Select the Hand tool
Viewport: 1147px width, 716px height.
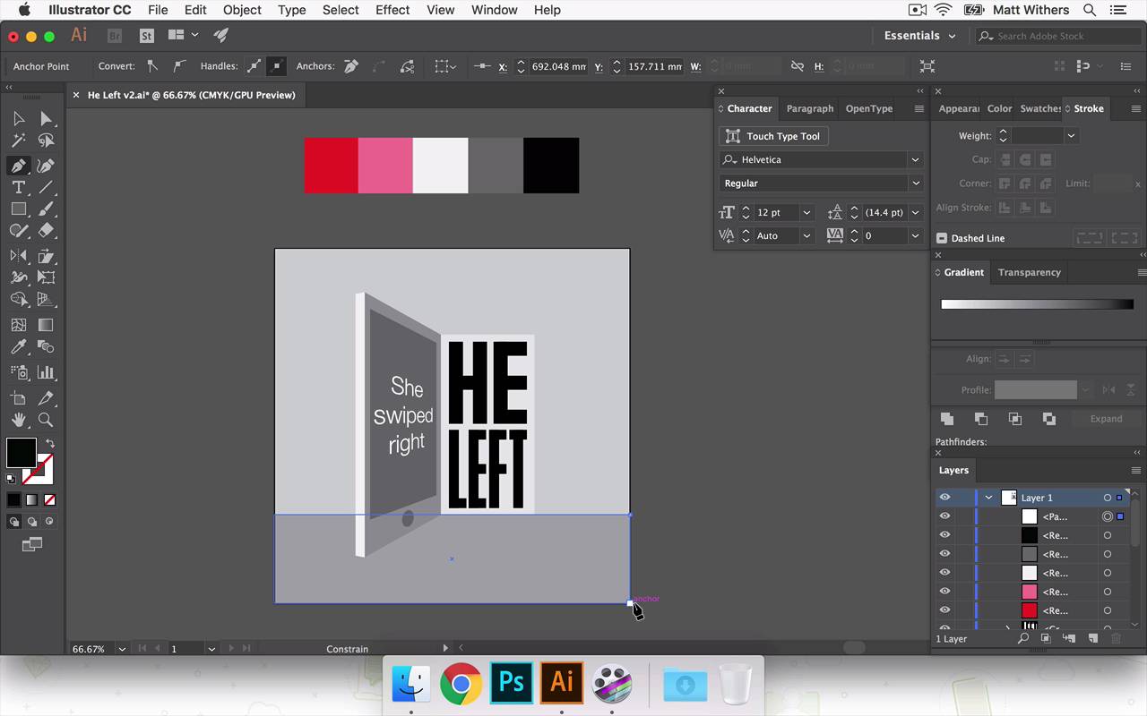coord(18,419)
